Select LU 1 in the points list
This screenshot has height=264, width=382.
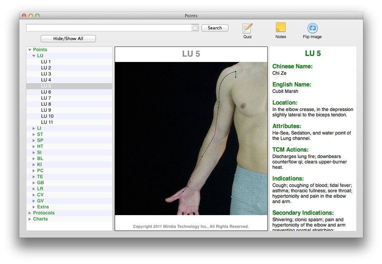(46, 62)
